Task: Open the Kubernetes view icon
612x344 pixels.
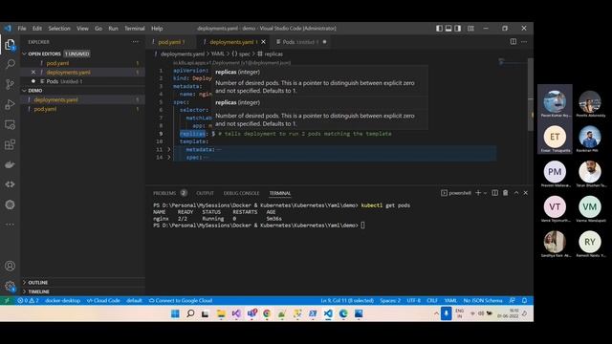Action: 11,204
